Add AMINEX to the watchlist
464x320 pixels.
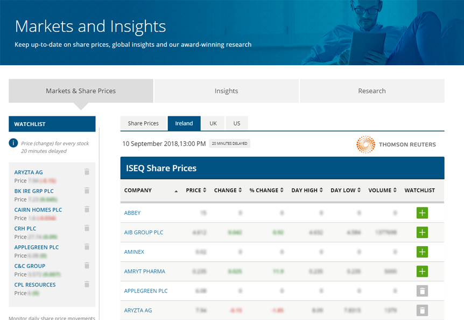422,252
